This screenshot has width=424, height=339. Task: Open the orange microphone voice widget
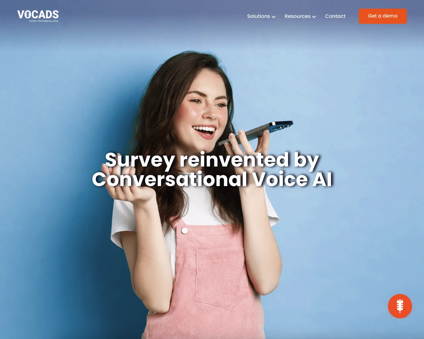pyautogui.click(x=400, y=306)
